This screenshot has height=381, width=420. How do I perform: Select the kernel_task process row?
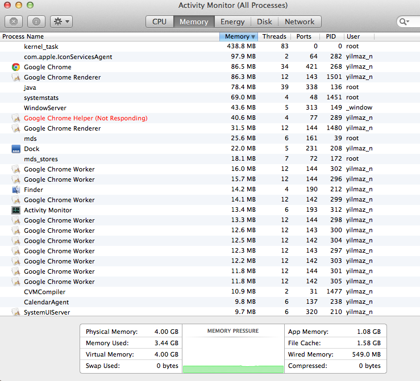[x=210, y=47]
